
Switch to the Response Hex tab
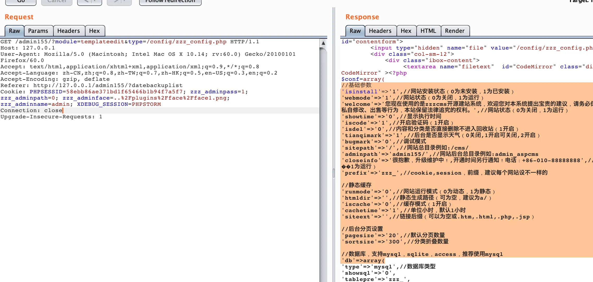406,31
